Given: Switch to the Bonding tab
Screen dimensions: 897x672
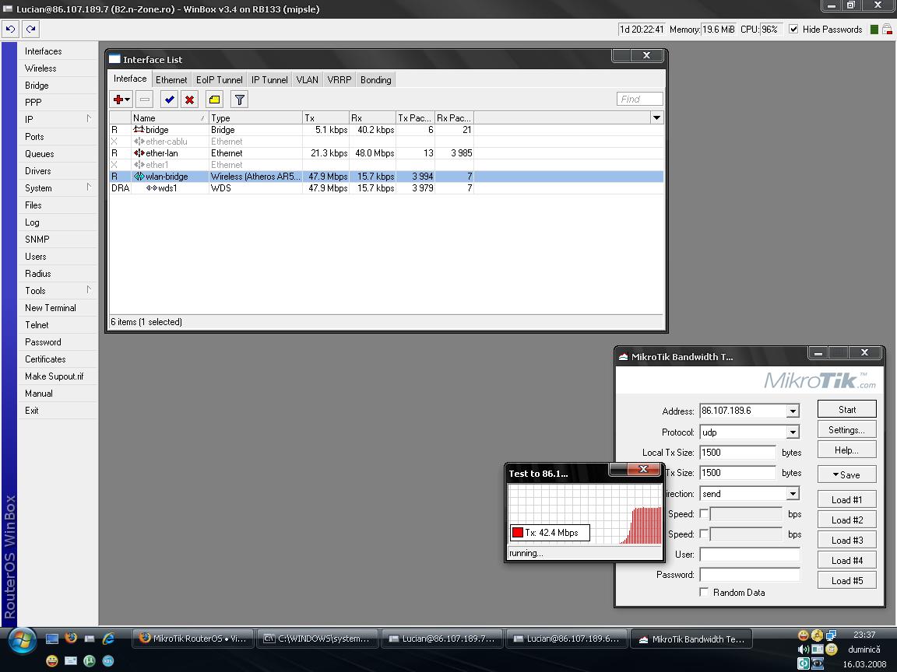Looking at the screenshot, I should [x=376, y=80].
